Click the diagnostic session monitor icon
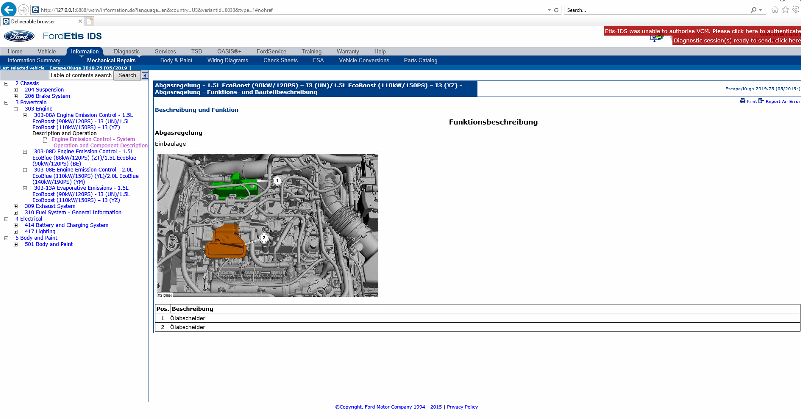 point(656,39)
